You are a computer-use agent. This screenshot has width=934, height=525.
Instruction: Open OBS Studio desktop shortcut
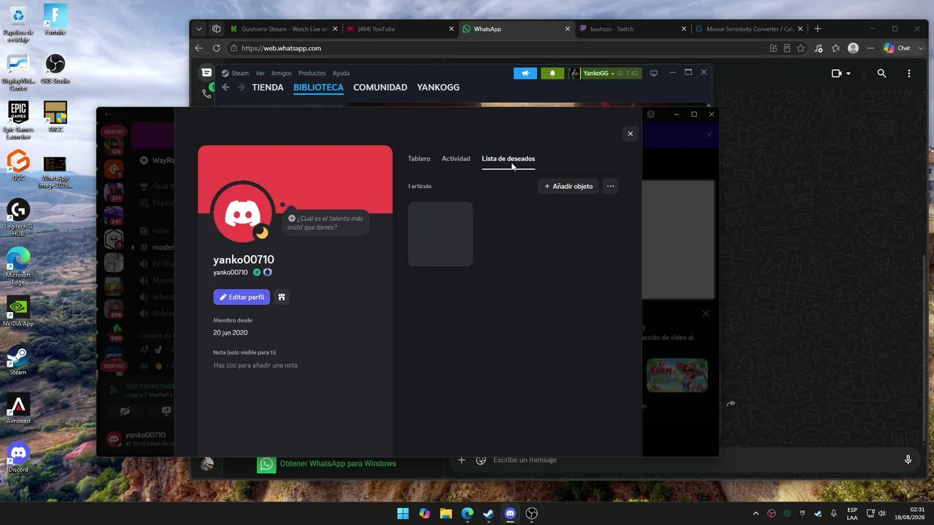pos(55,69)
